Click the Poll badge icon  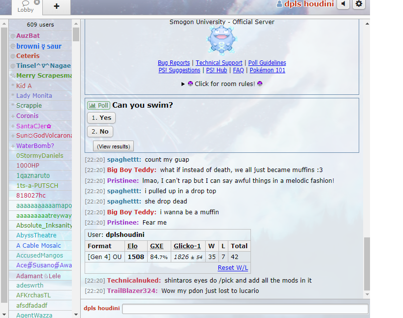tap(99, 106)
